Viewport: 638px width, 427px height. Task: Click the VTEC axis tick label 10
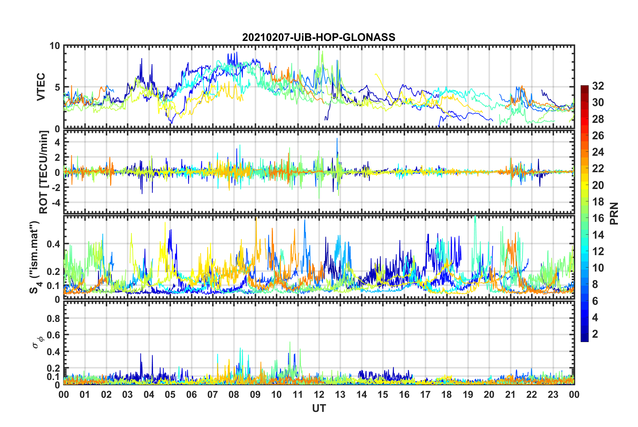pyautogui.click(x=55, y=46)
